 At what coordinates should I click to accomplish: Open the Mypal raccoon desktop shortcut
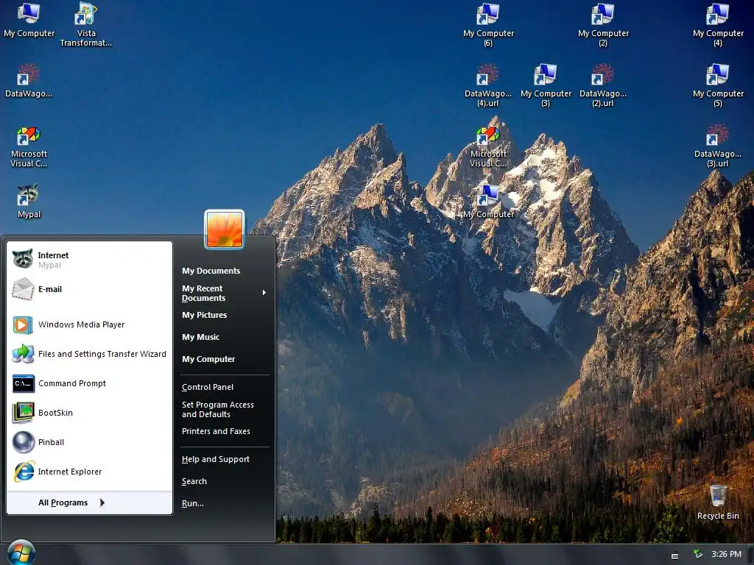tap(29, 201)
